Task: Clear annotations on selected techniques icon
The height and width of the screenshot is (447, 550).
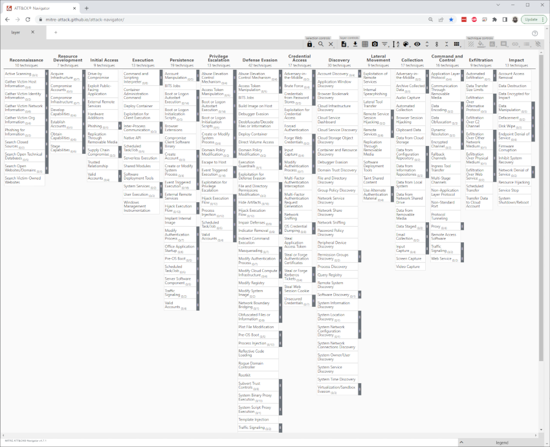Action: pyautogui.click(x=538, y=44)
